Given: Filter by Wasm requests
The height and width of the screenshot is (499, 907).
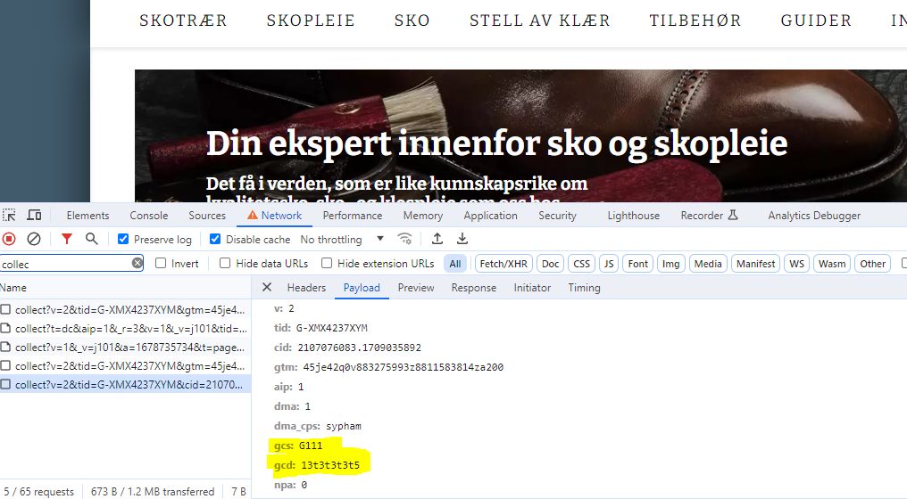Looking at the screenshot, I should [x=832, y=264].
